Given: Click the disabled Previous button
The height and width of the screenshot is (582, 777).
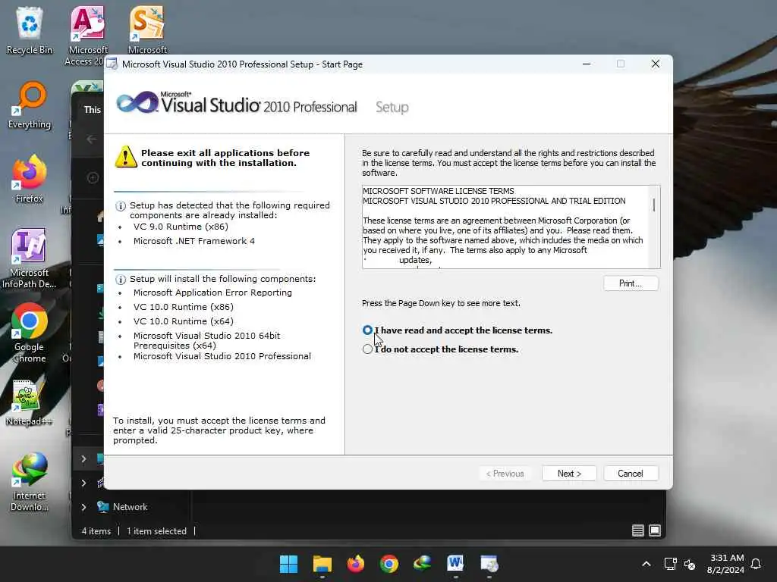Looking at the screenshot, I should coord(505,474).
